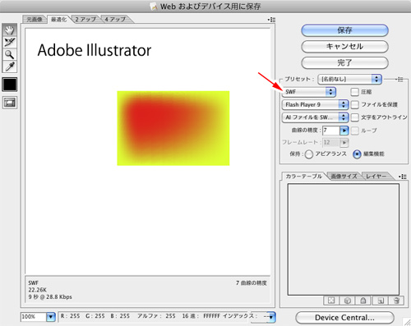The height and width of the screenshot is (326, 411).
Task: Select the Hand tool
Action: (x=10, y=30)
